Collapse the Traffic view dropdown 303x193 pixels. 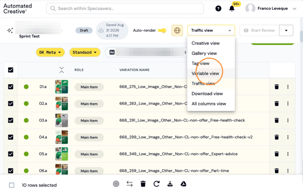click(x=211, y=30)
